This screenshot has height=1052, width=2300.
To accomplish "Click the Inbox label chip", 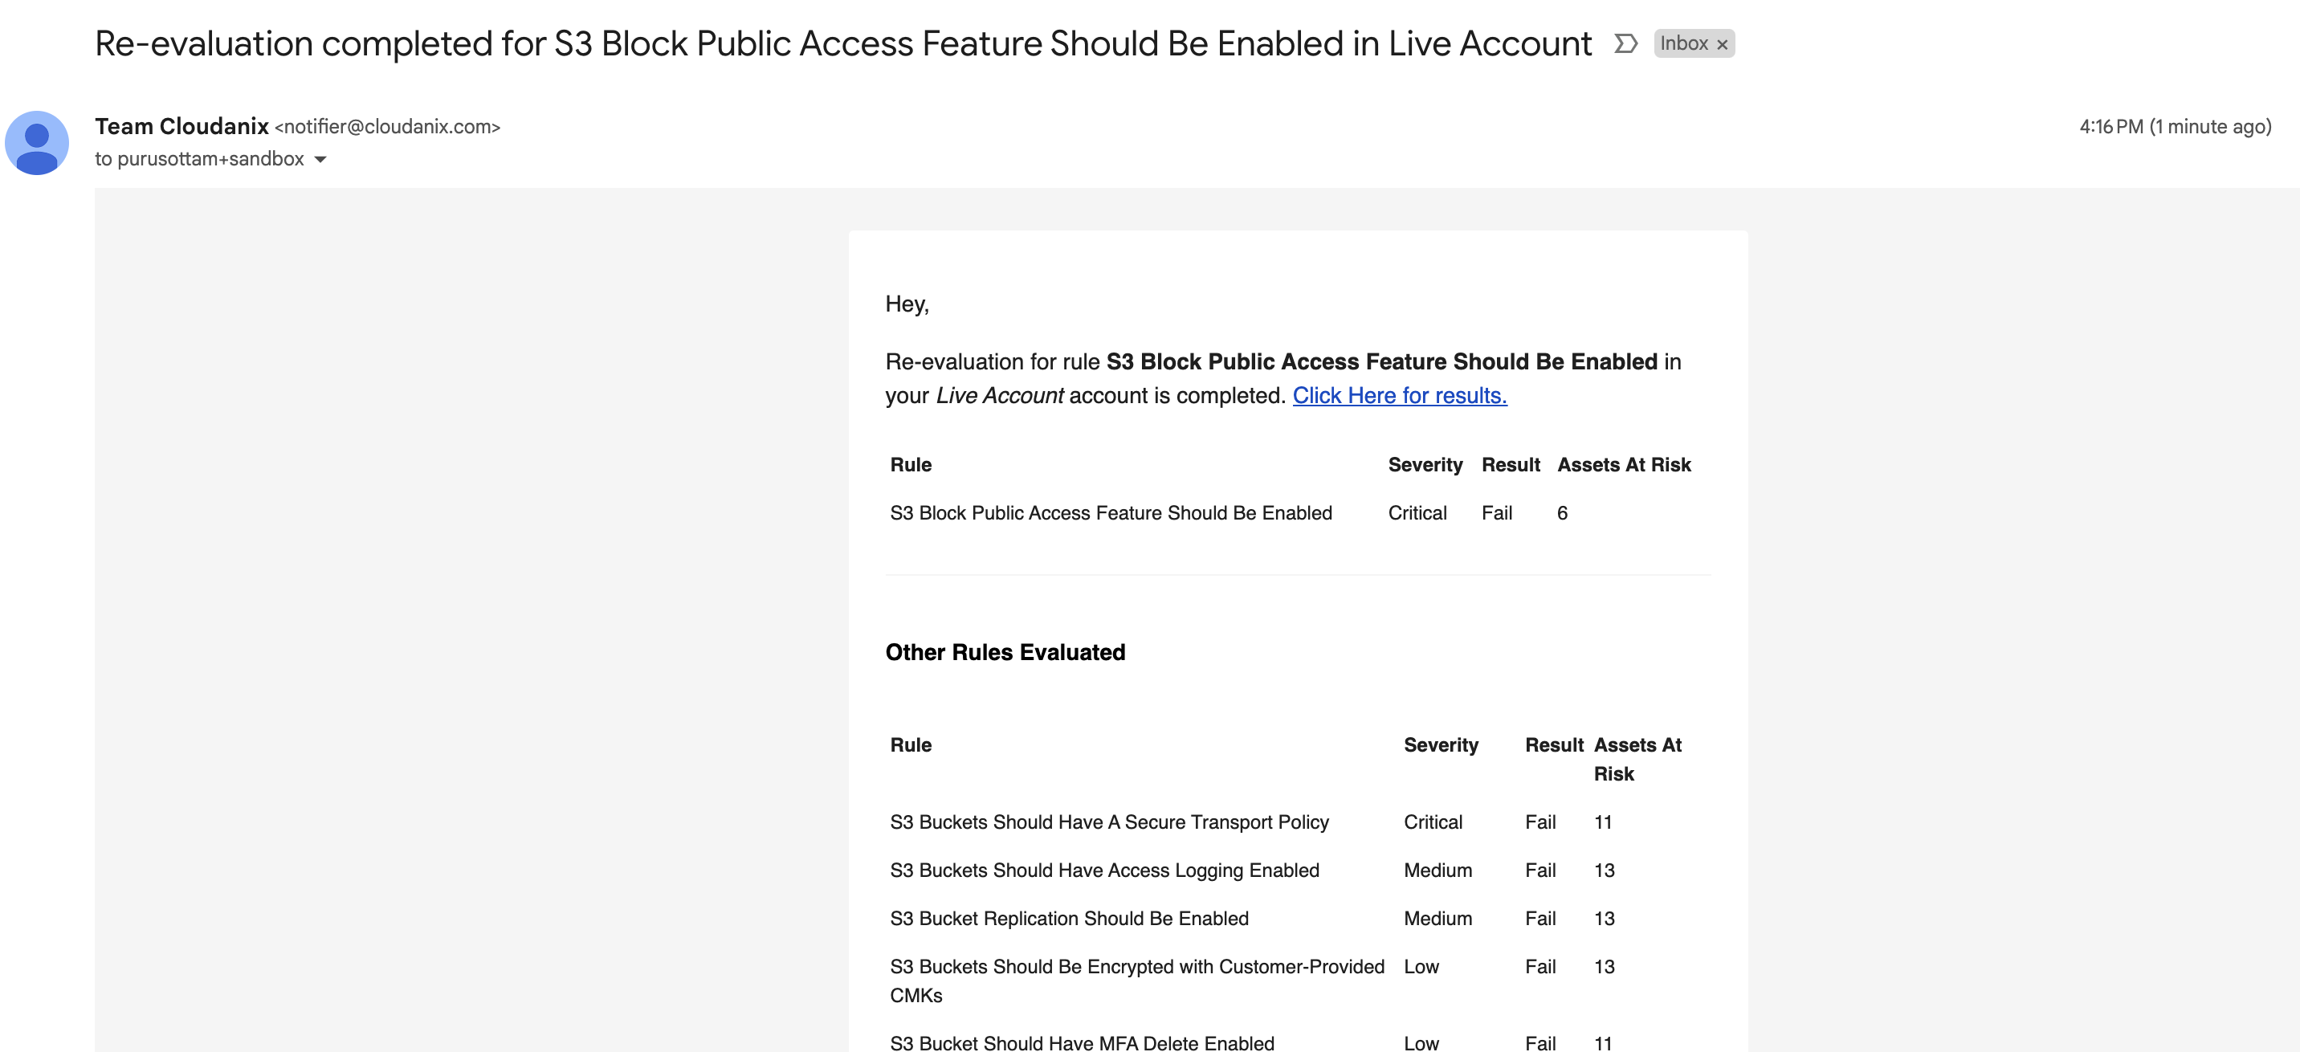I will click(1683, 43).
